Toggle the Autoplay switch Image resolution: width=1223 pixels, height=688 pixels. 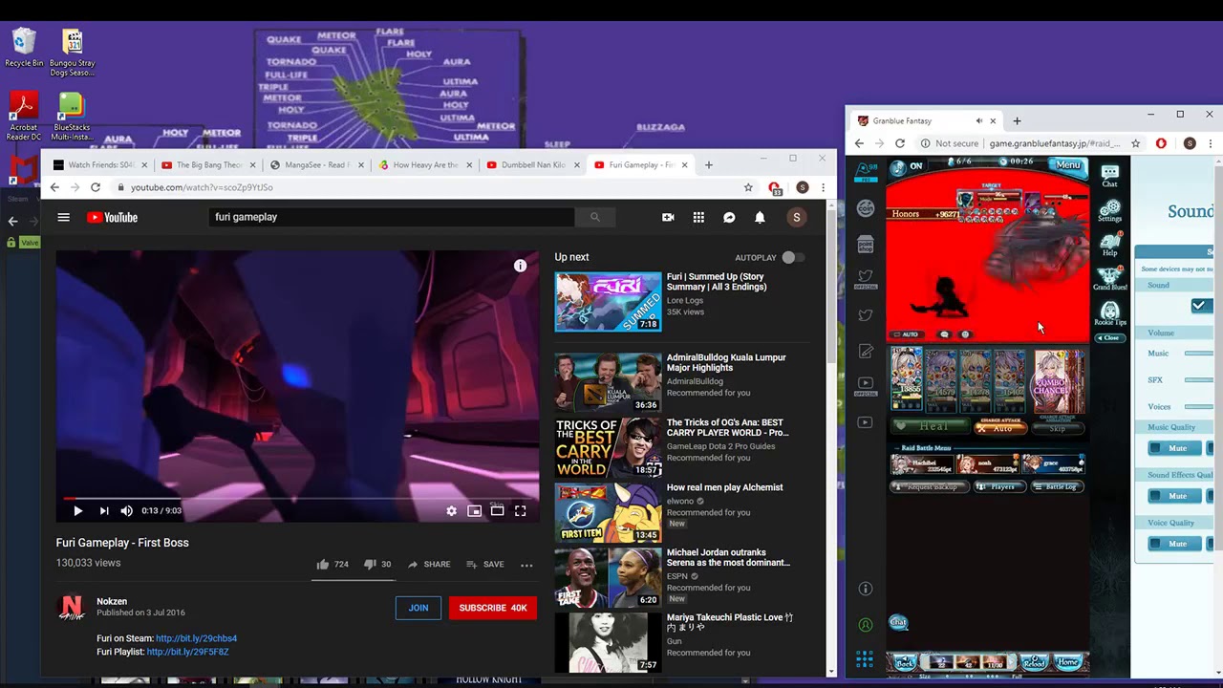click(793, 257)
